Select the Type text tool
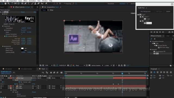This screenshot has height=98, width=174. click(x=28, y=4)
